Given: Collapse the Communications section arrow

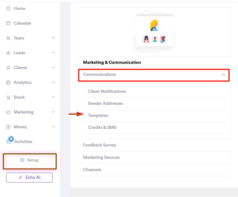Looking at the screenshot, I should (x=223, y=74).
